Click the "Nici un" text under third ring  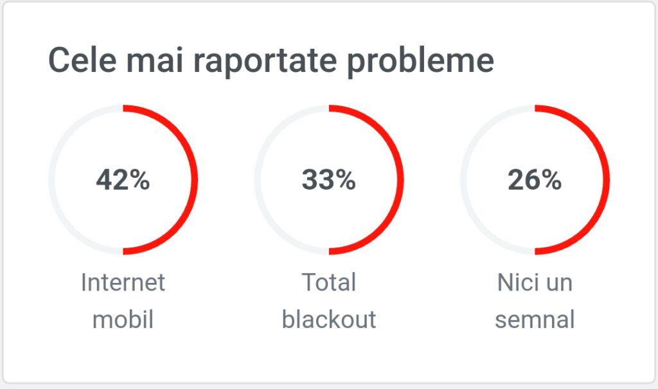(x=535, y=282)
